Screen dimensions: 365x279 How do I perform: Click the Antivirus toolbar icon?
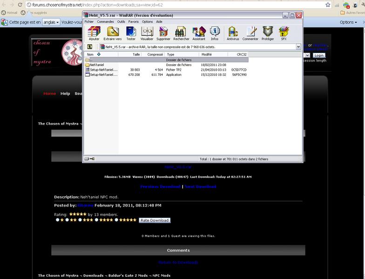coord(233,33)
